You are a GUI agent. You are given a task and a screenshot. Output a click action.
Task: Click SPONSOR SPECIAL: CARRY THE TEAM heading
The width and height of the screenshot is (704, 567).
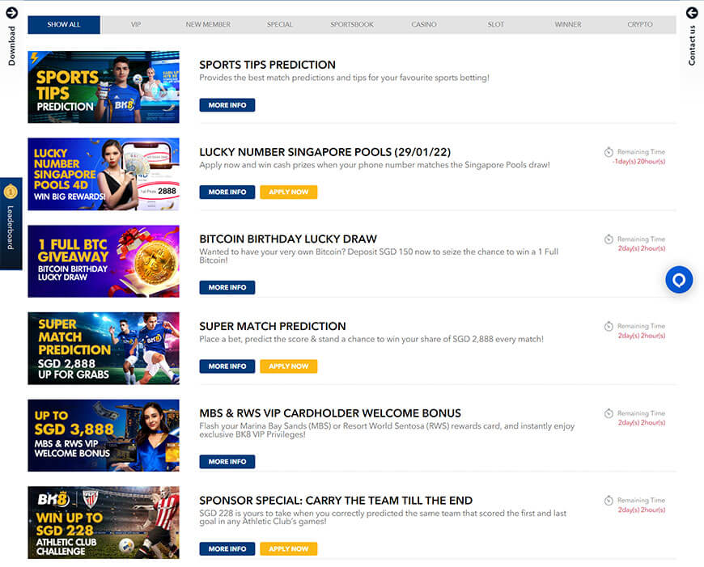point(336,501)
